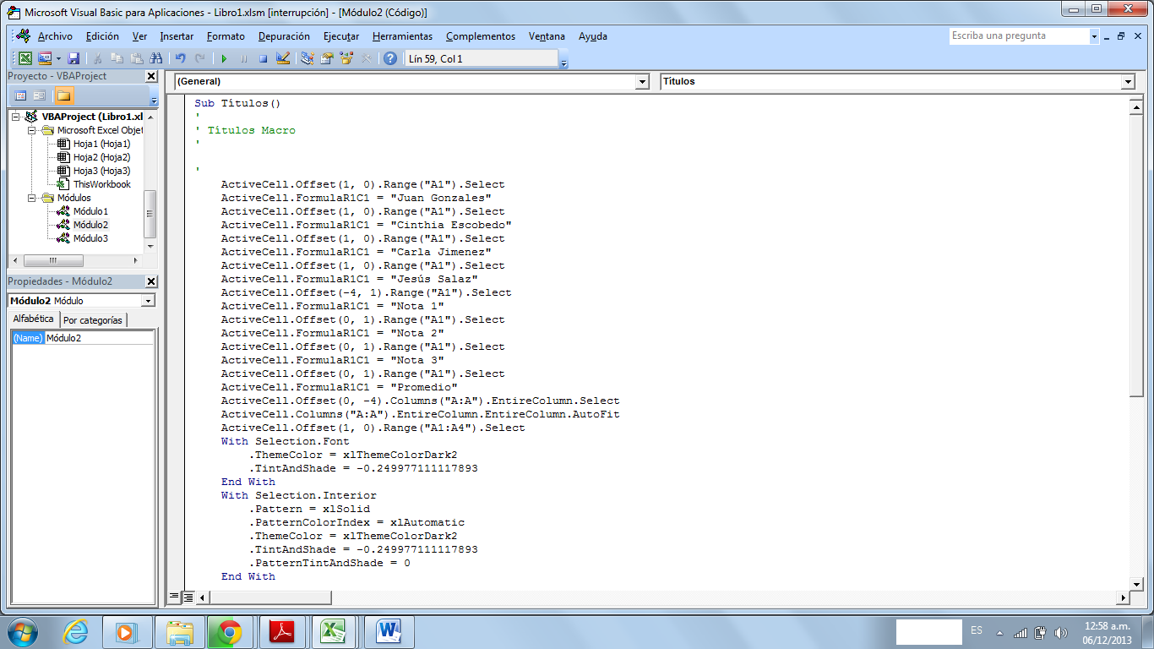1154x649 pixels.
Task: Open the Ayuda menu
Action: point(593,36)
